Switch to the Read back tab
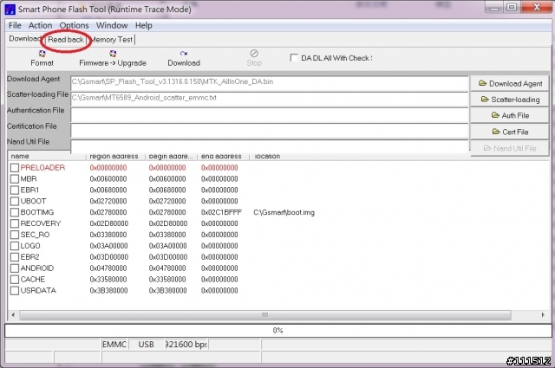This screenshot has width=555, height=368. click(66, 39)
